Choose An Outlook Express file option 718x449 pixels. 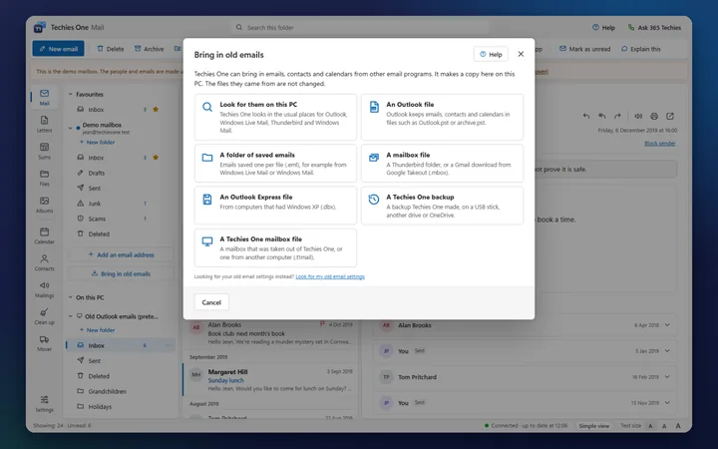pyautogui.click(x=275, y=206)
